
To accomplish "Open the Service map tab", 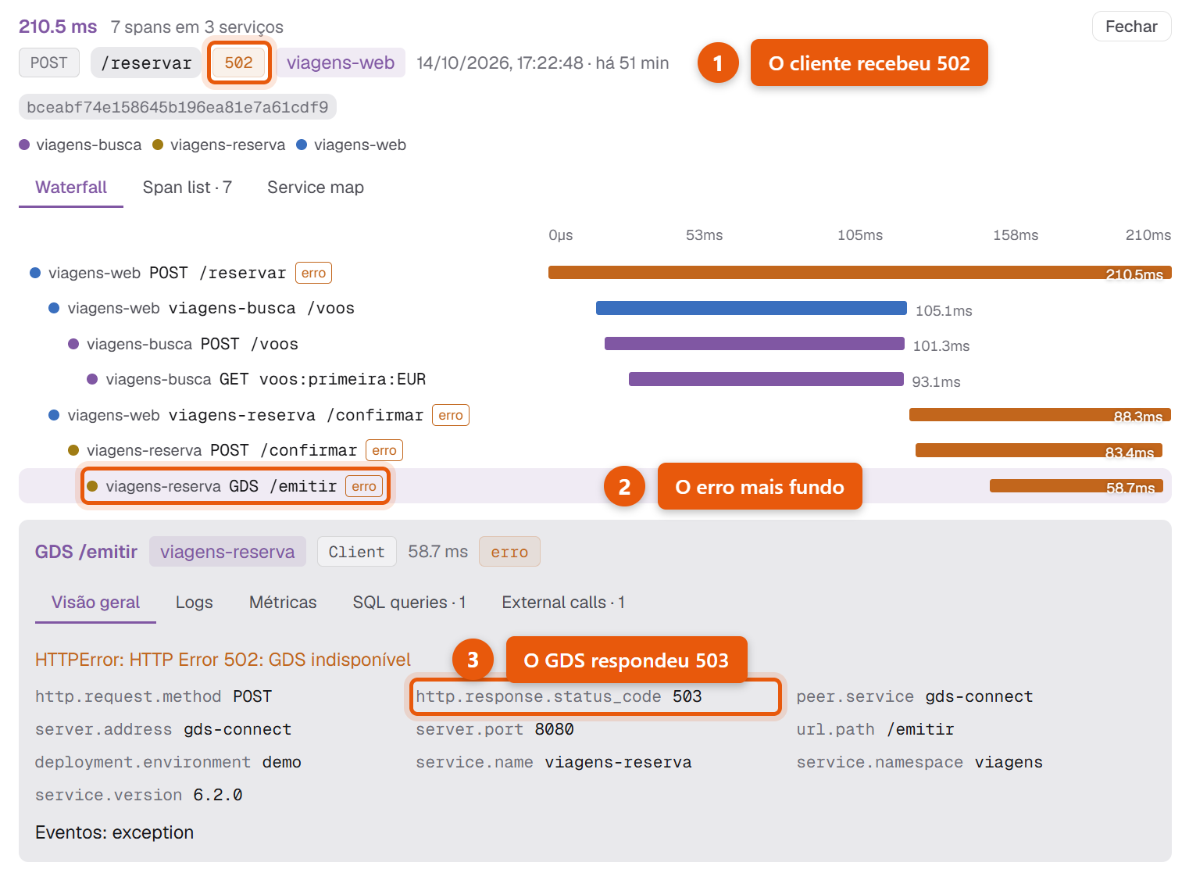I will coord(316,188).
